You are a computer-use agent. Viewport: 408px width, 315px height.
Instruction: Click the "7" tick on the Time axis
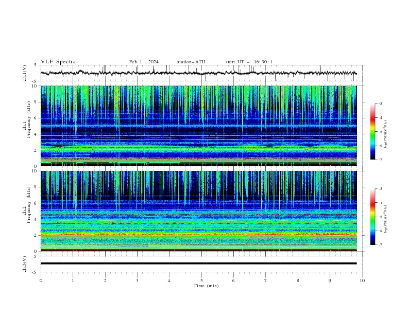point(266,281)
